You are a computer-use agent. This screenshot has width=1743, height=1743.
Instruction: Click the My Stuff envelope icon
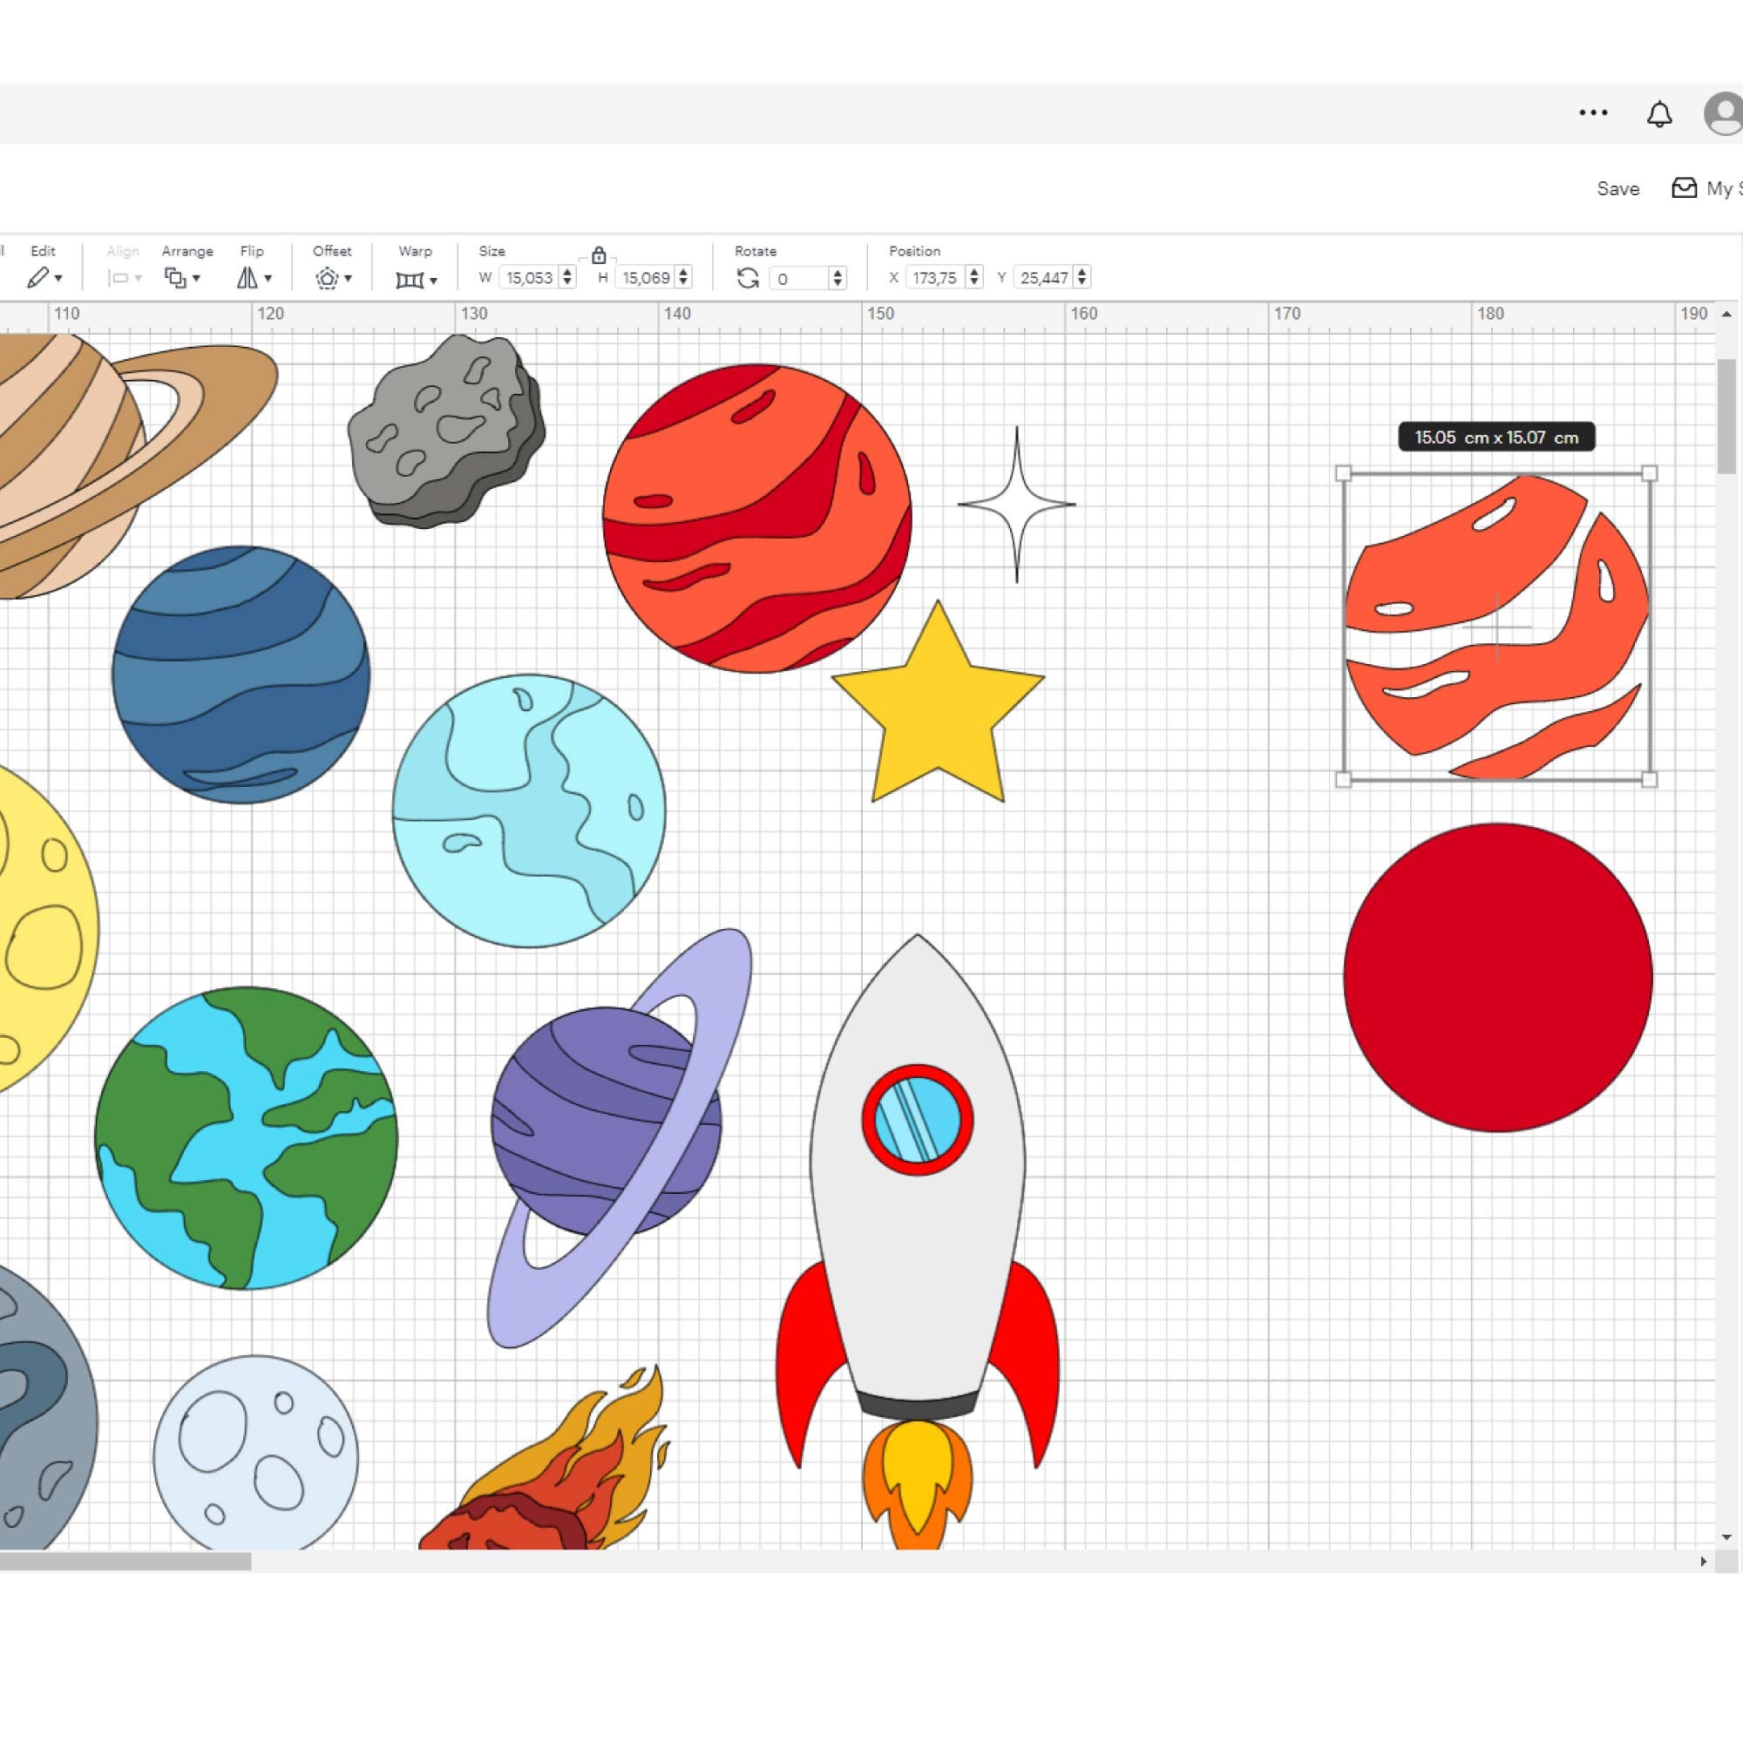(x=1685, y=188)
